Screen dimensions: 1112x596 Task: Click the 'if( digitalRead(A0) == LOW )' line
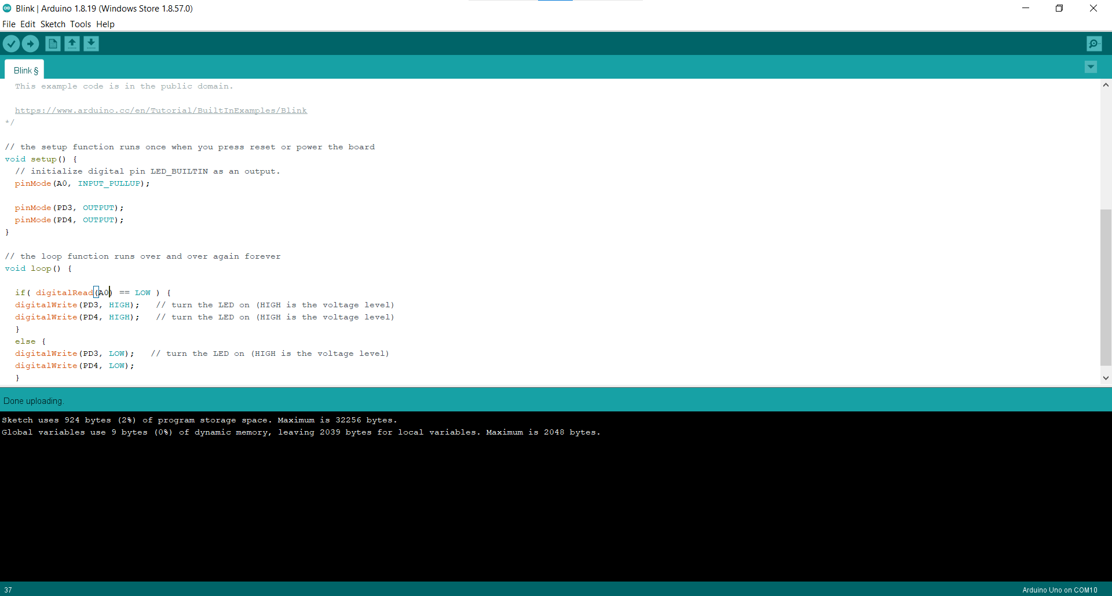93,293
